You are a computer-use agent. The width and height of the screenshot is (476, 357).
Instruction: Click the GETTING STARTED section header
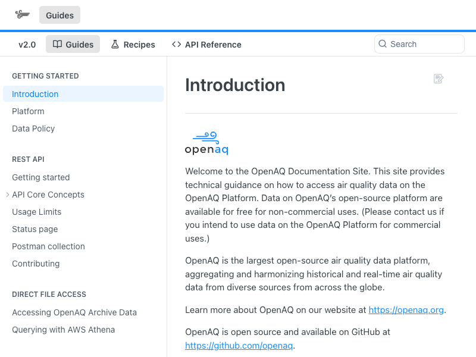coord(45,76)
